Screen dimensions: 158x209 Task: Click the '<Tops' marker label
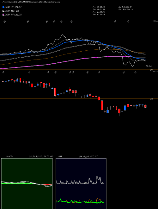tap(155, 21)
